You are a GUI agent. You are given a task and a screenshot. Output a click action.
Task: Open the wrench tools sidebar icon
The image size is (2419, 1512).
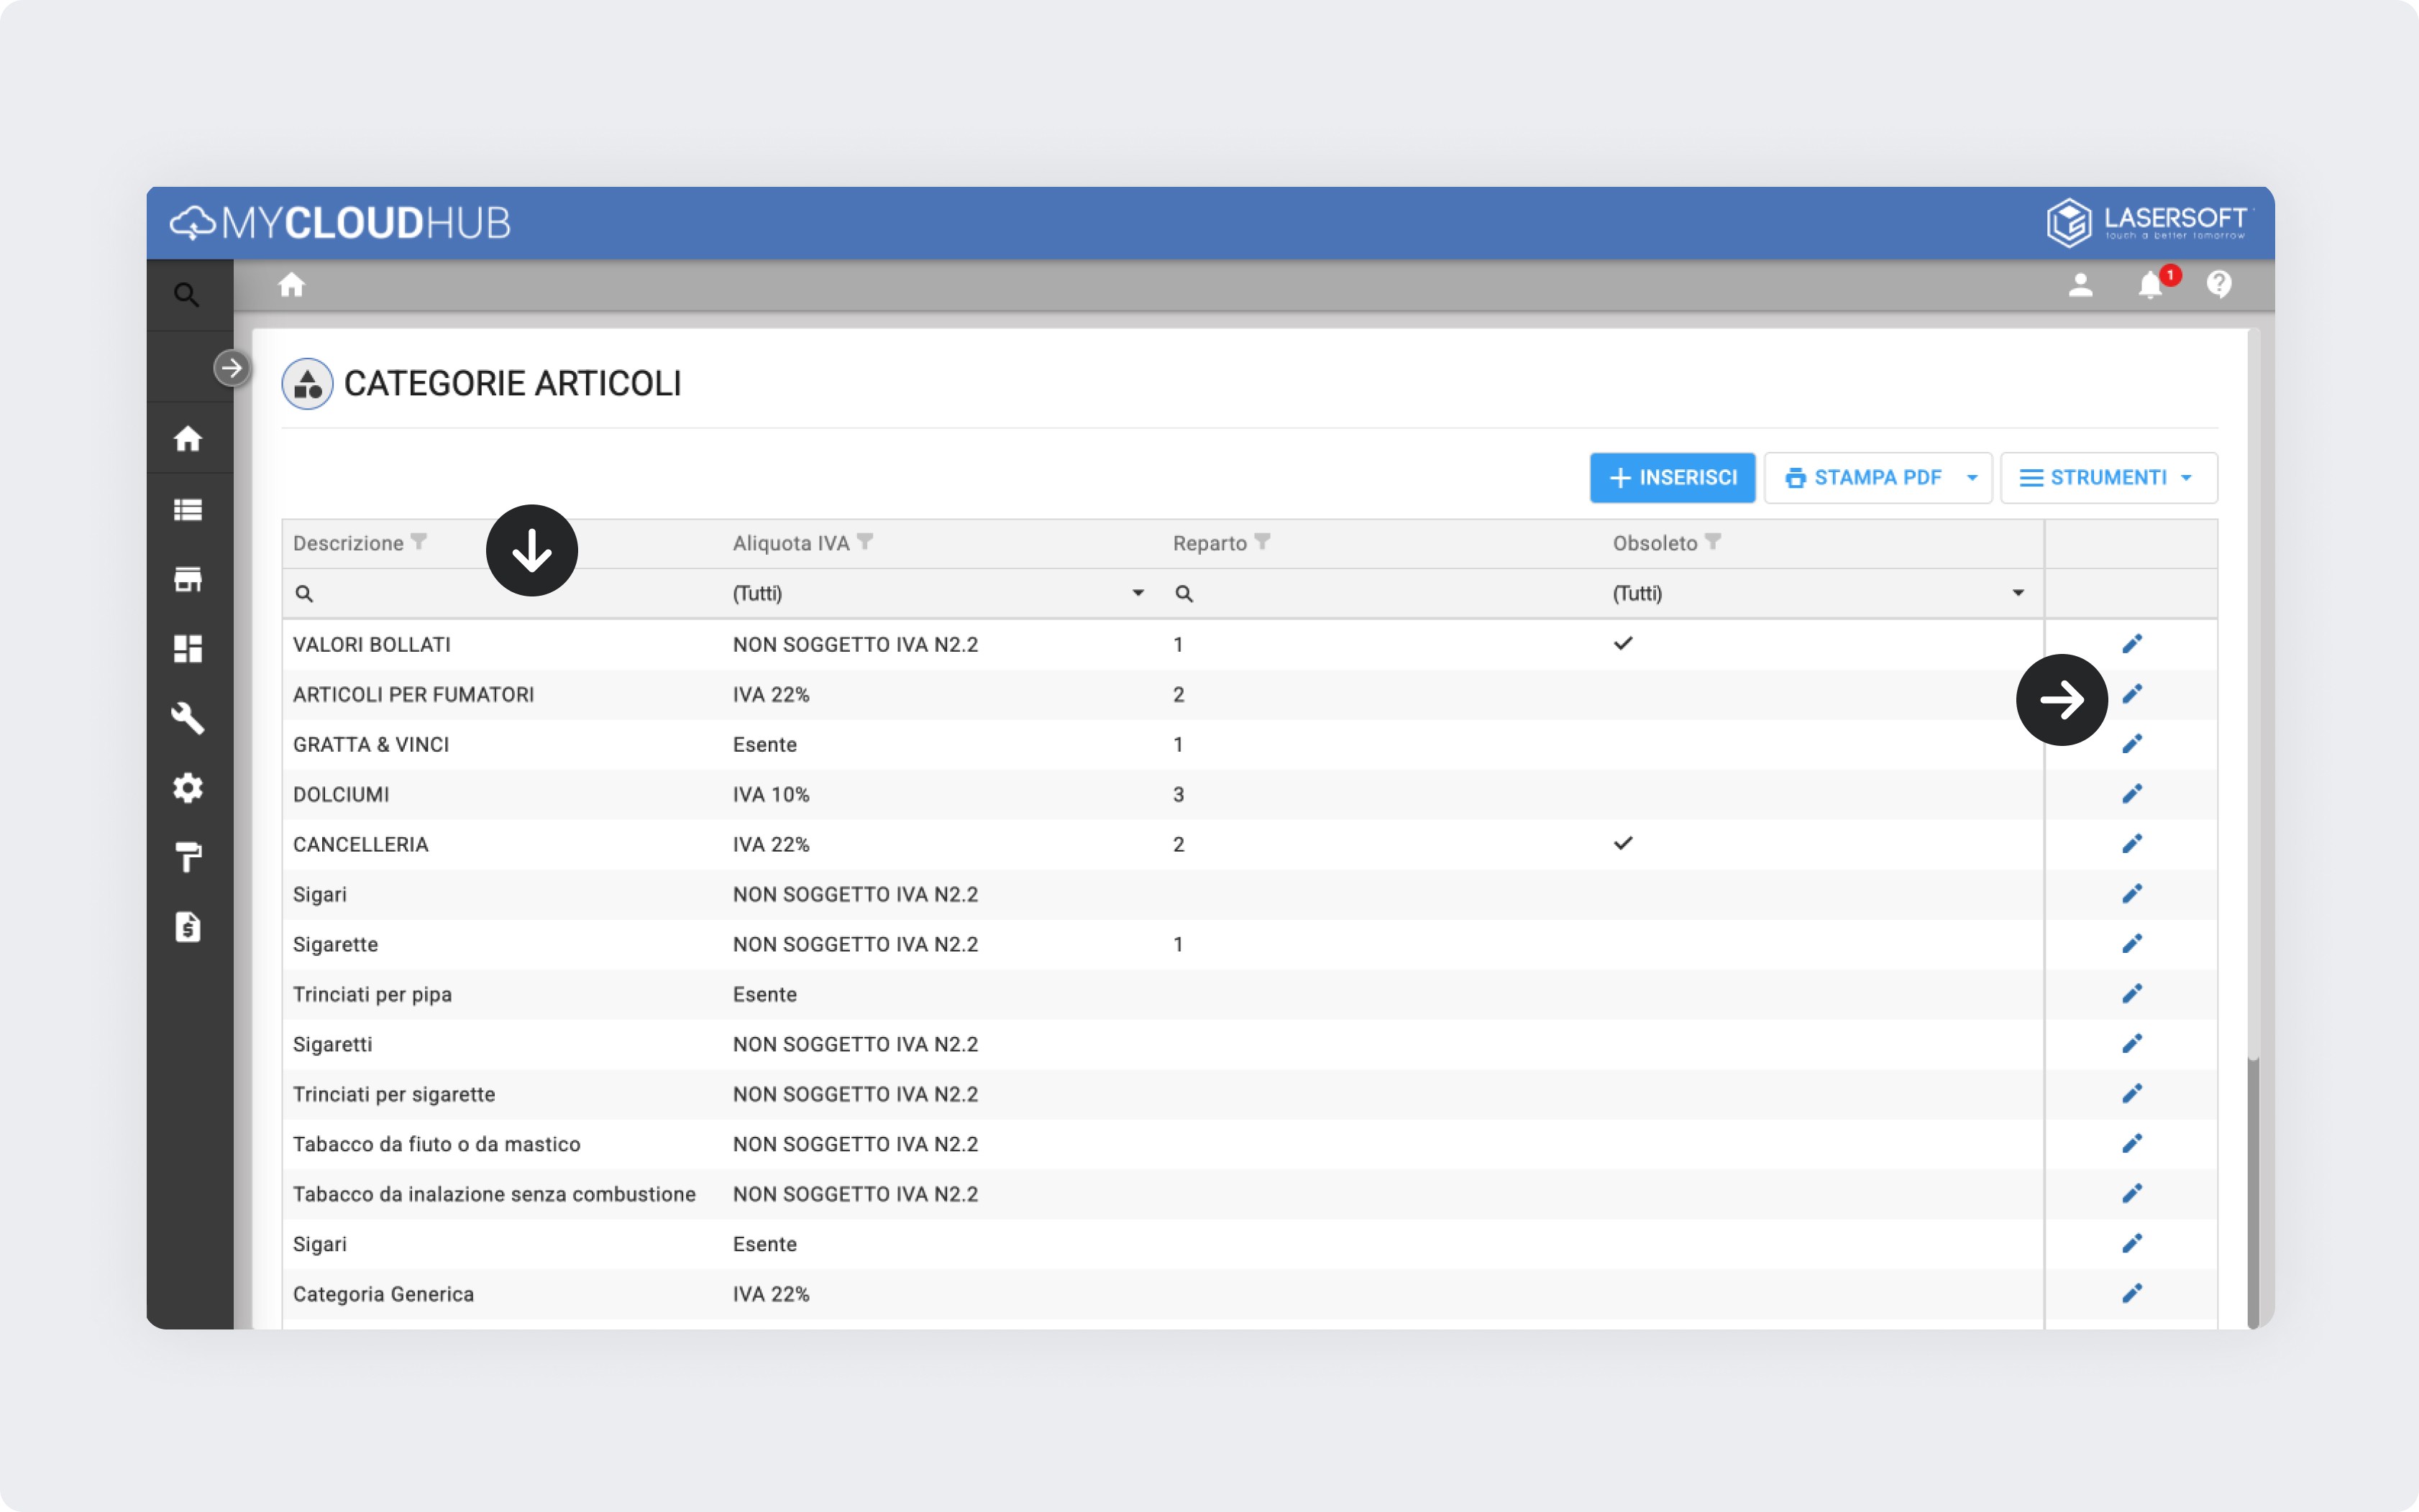187,718
